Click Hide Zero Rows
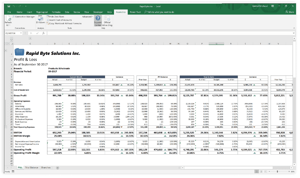Viewport: 300px width, 178px height. [55, 17]
